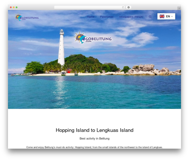Click the GoBelitung logo in the header
This screenshot has width=189, height=160.
tap(27, 17)
